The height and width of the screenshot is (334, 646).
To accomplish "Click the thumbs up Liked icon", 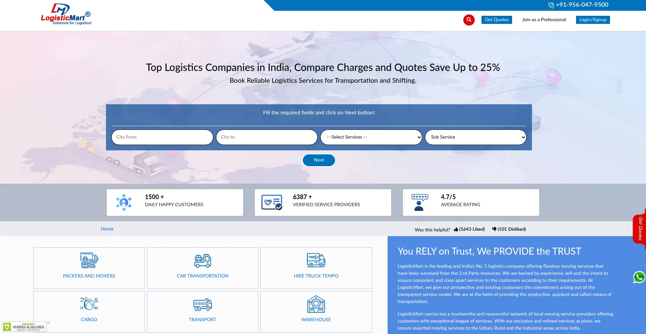I will tap(456, 229).
